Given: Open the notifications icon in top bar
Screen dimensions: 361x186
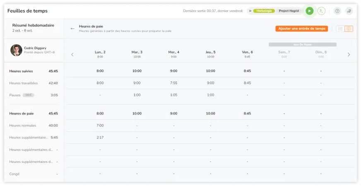Looking at the screenshot, I should (349, 11).
